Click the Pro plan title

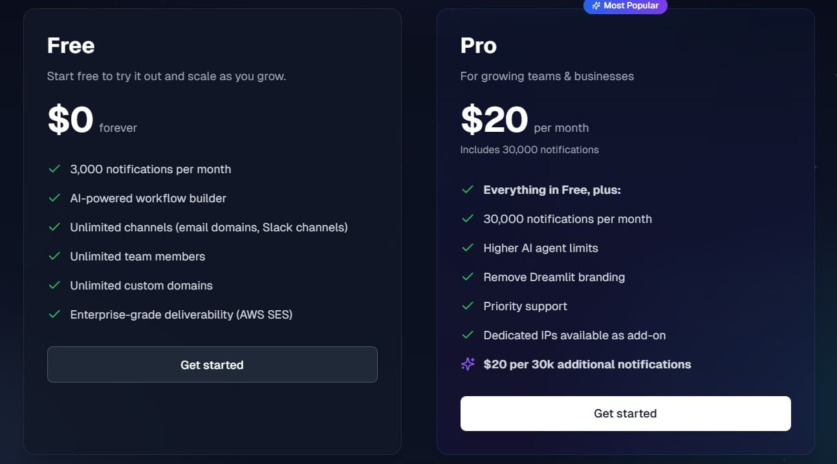point(479,45)
